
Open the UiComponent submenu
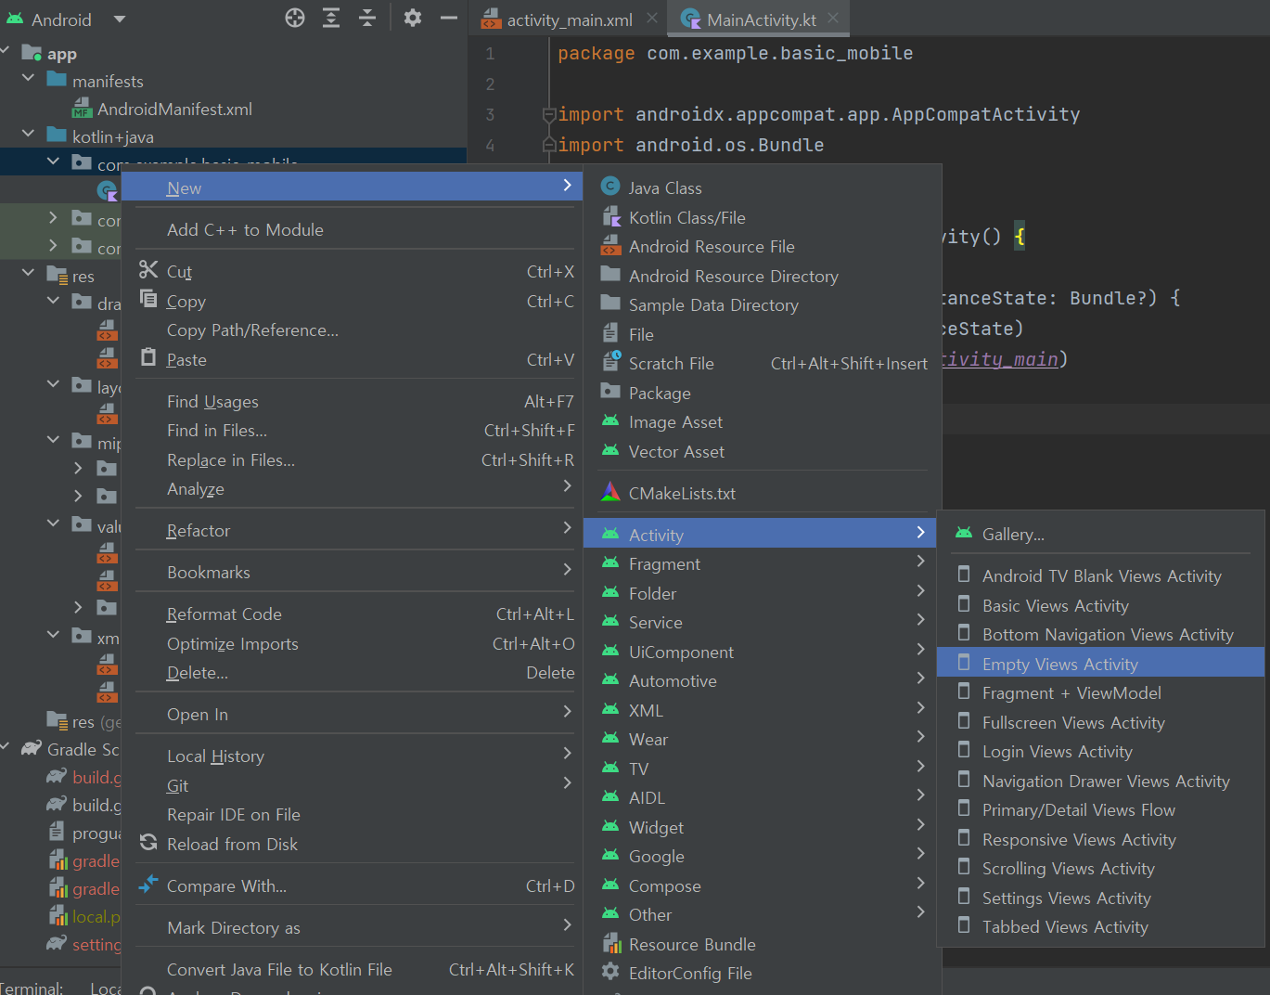click(760, 652)
